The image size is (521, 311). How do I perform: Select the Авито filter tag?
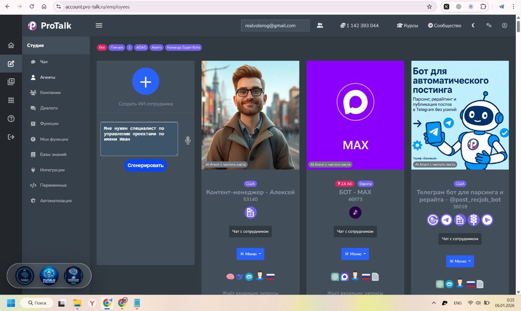[x=156, y=47]
